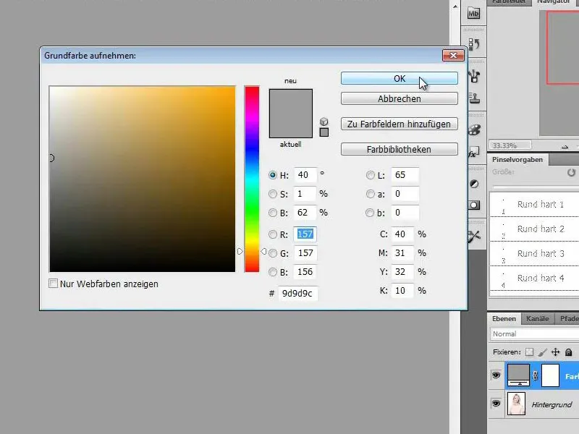Hide the Hintergrund layer
Image resolution: width=579 pixels, height=434 pixels.
[496, 404]
